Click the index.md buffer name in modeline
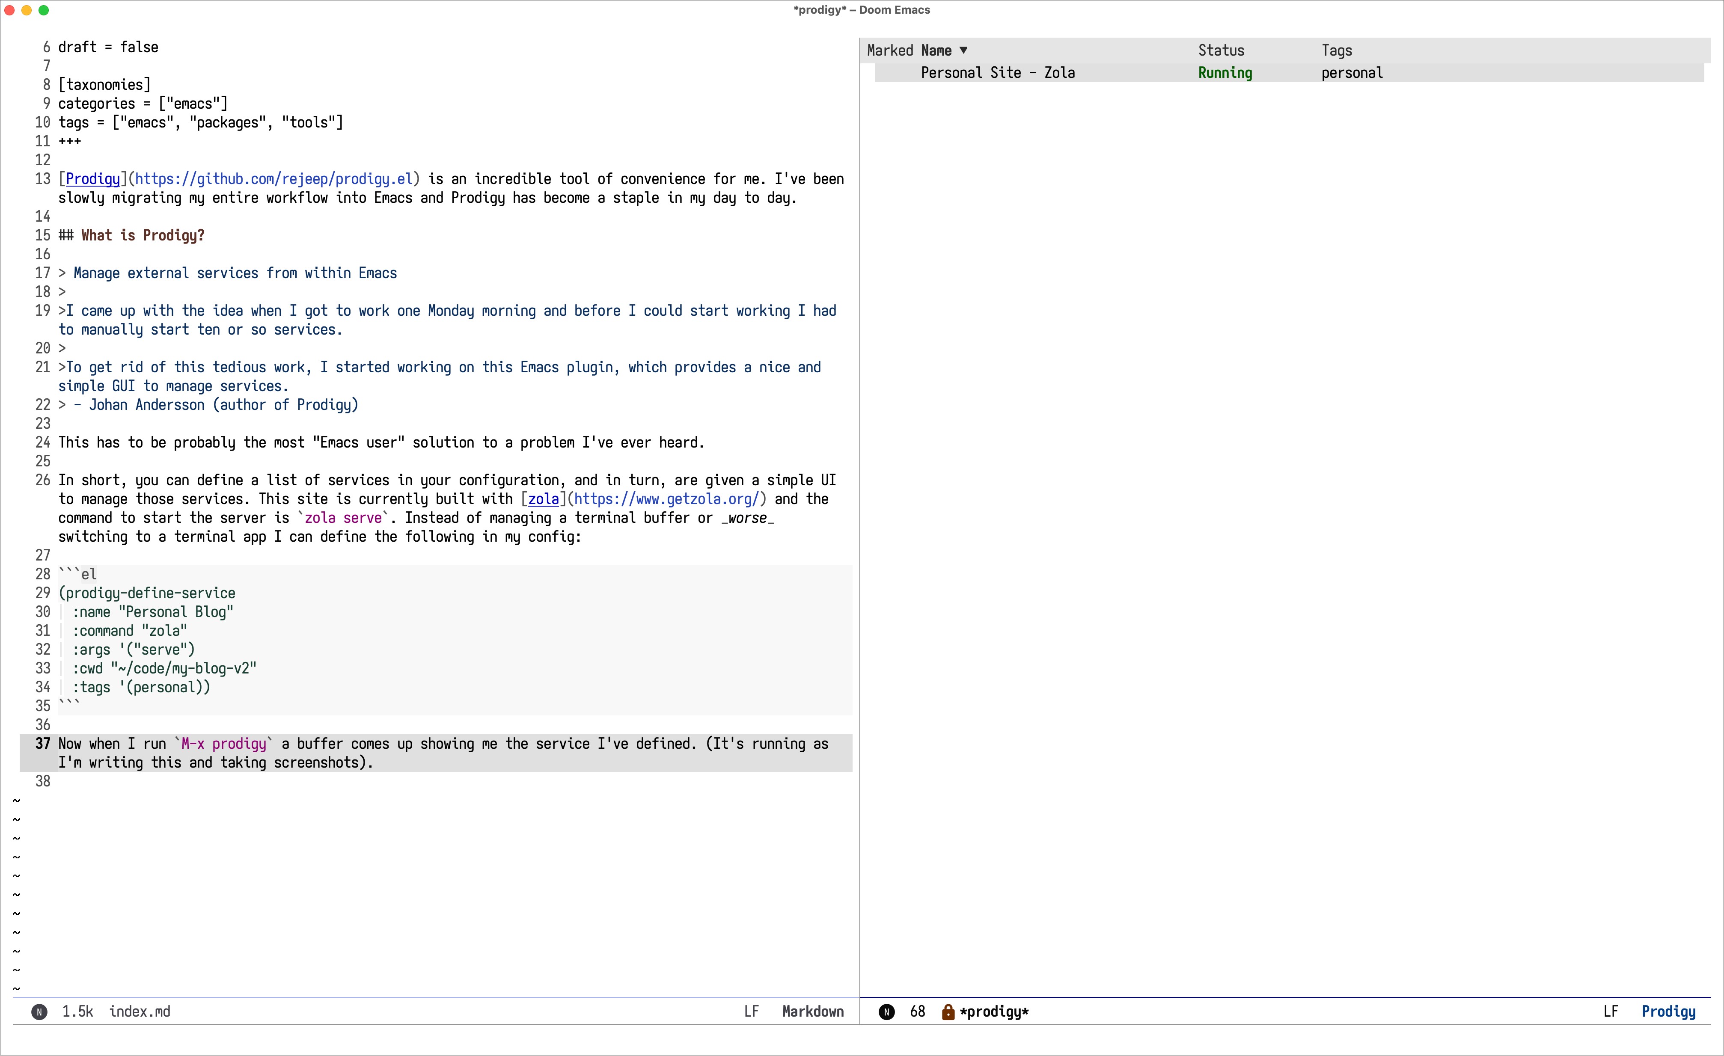The image size is (1724, 1056). click(140, 1012)
